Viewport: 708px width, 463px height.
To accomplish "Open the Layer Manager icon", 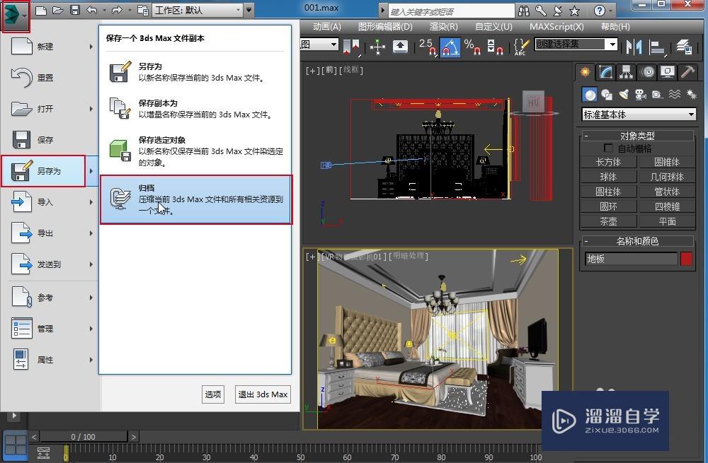I will pyautogui.click(x=684, y=46).
